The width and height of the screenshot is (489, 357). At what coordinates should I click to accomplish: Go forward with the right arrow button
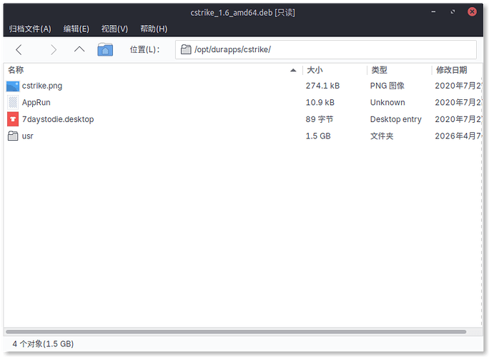coord(54,49)
